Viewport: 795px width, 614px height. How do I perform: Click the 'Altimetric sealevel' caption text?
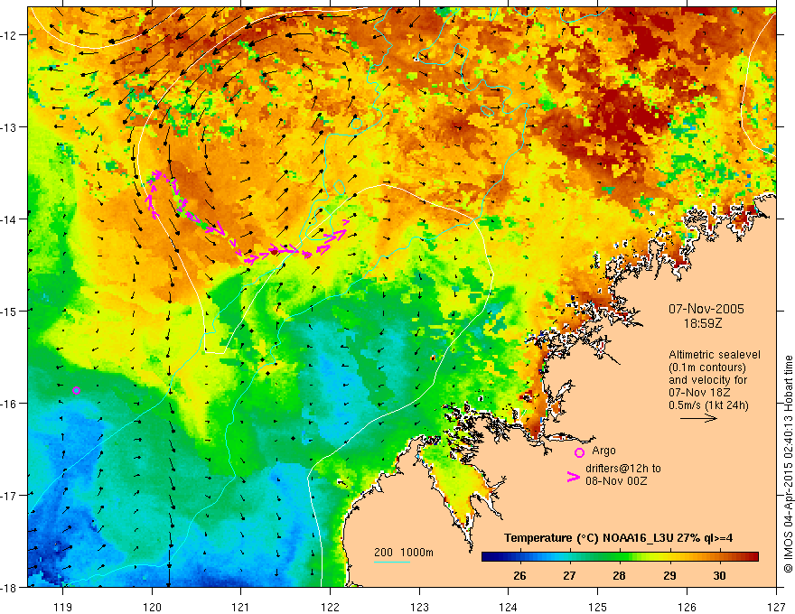coord(714,355)
